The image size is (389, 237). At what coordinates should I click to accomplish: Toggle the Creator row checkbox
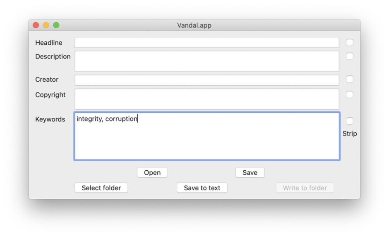[x=350, y=79]
